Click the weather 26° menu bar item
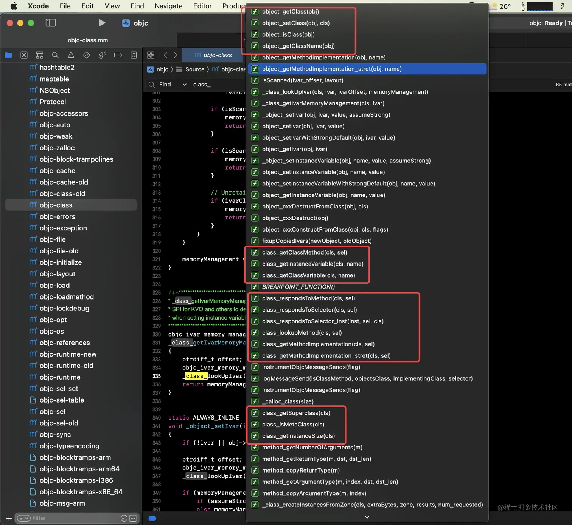This screenshot has width=572, height=525. coord(501,6)
